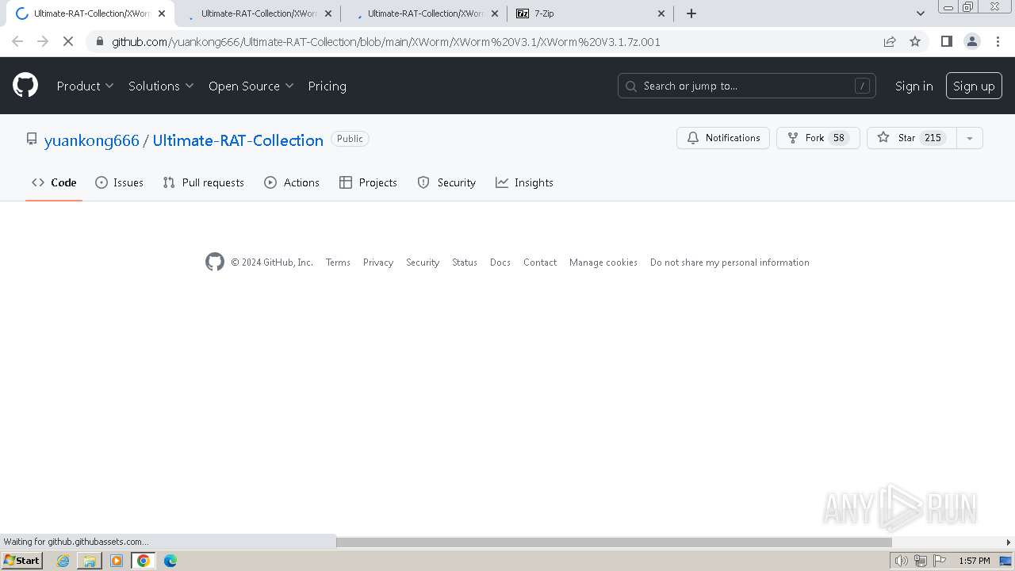Screen dimensions: 1015x571
Task: Open the Terms footer link
Action: tap(338, 263)
